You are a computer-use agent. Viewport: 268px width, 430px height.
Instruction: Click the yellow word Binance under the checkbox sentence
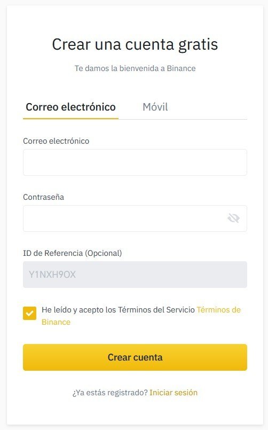click(56, 322)
